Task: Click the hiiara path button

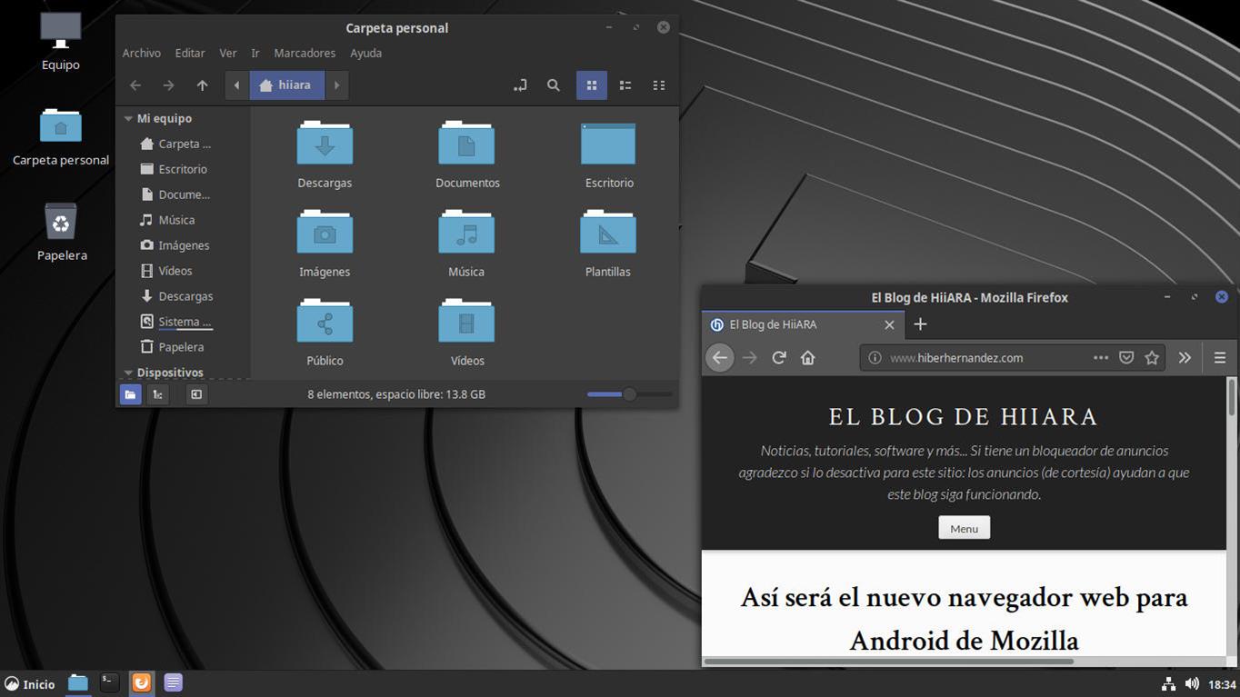Action: point(286,85)
